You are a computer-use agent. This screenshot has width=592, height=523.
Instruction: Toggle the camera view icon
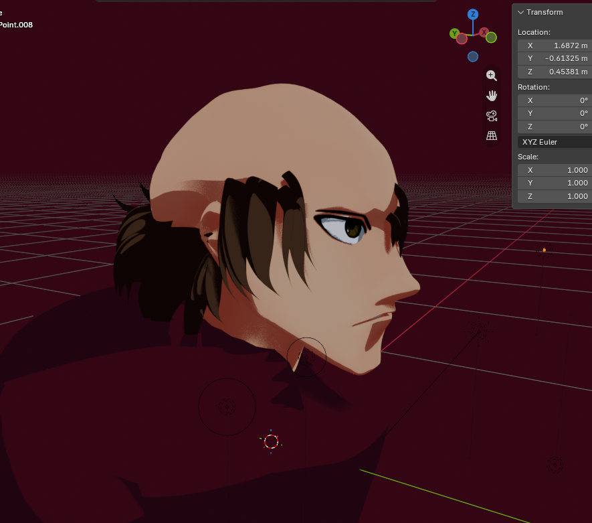click(x=491, y=116)
